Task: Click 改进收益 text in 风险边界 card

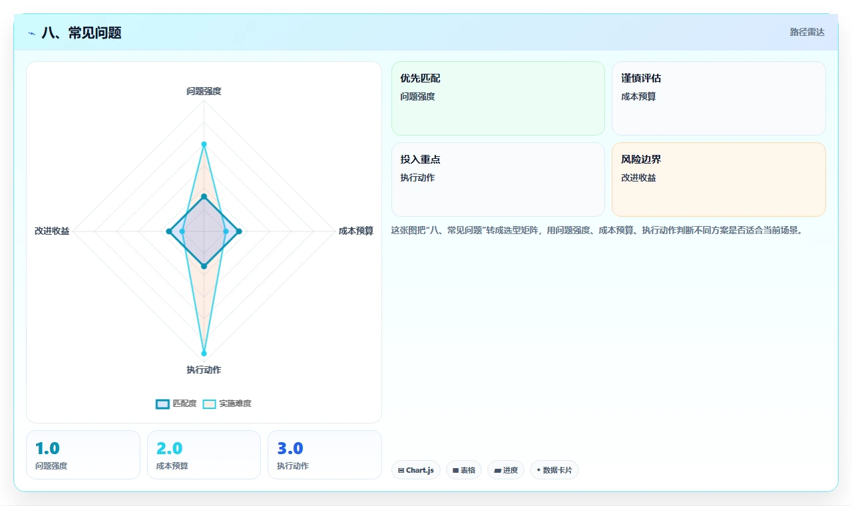Action: pos(638,178)
